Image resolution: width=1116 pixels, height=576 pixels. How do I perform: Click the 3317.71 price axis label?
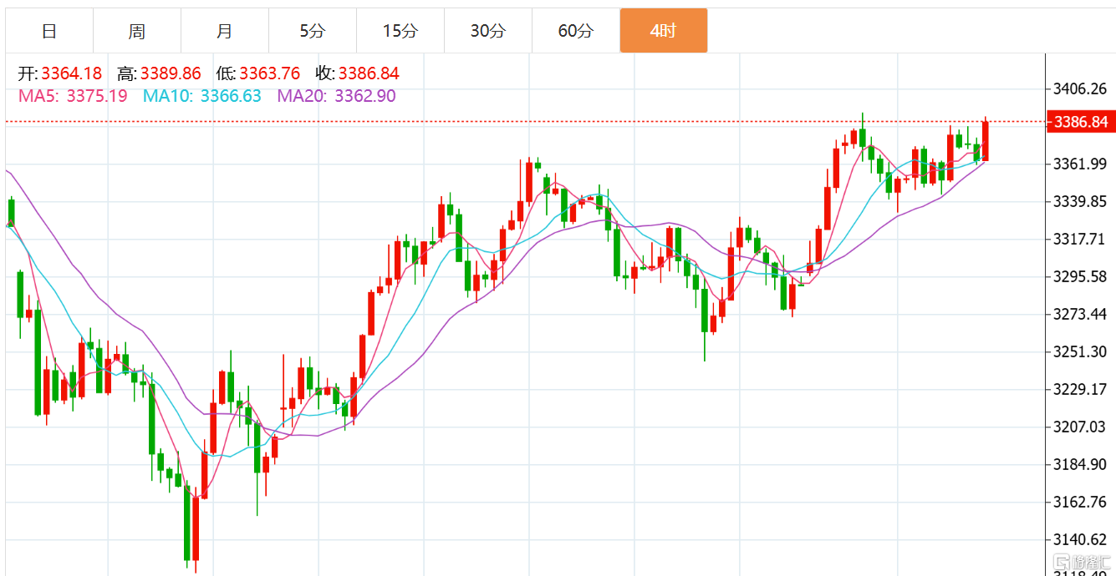1082,239
